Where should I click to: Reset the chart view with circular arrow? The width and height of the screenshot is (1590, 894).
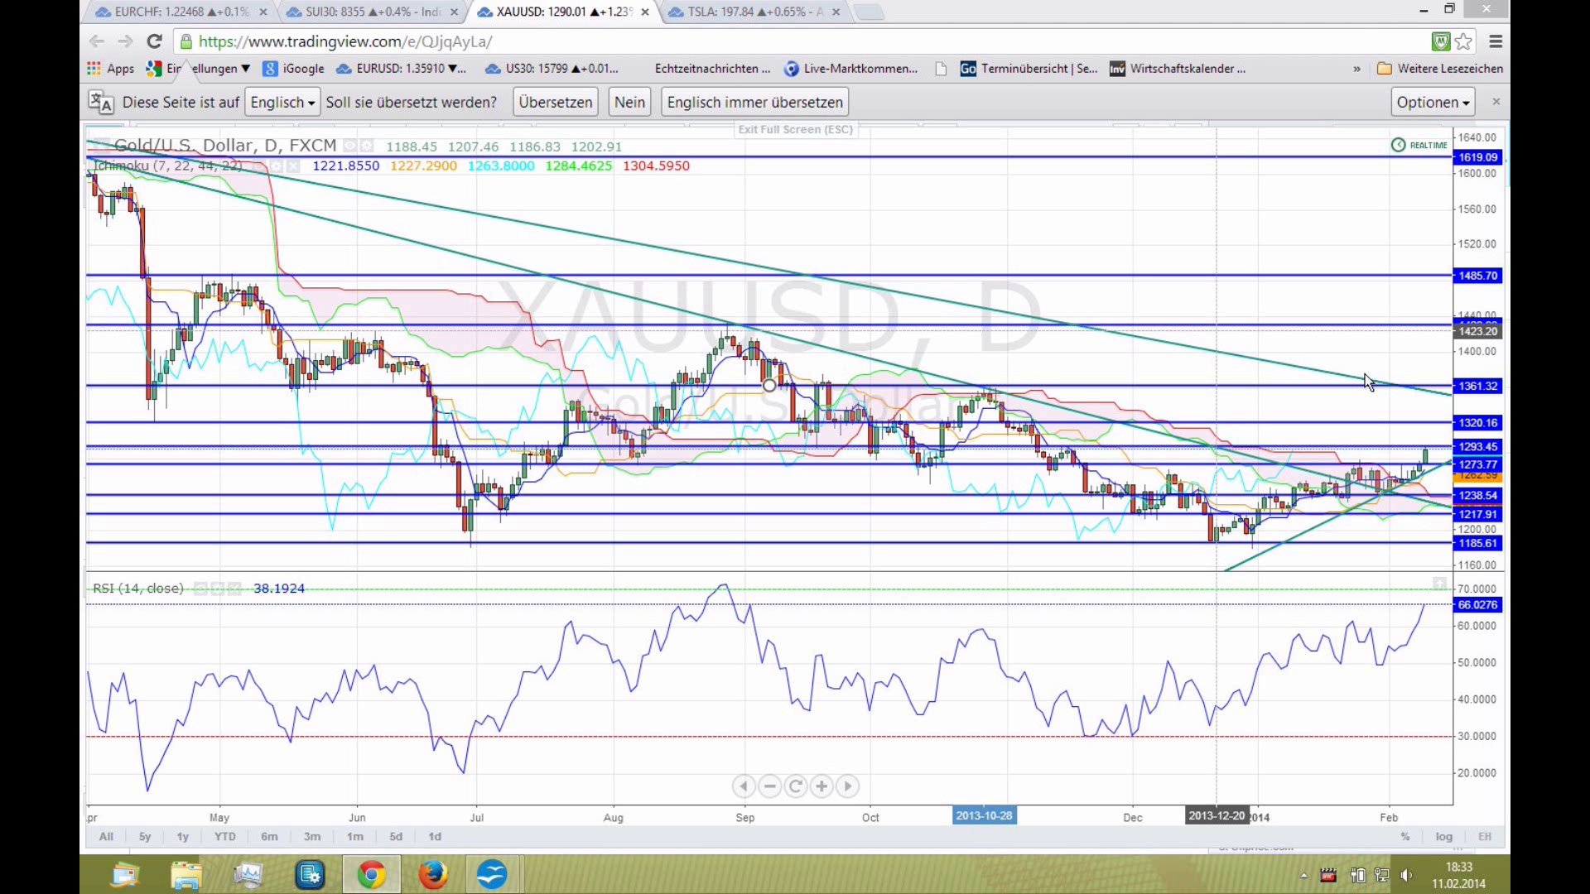tap(795, 786)
